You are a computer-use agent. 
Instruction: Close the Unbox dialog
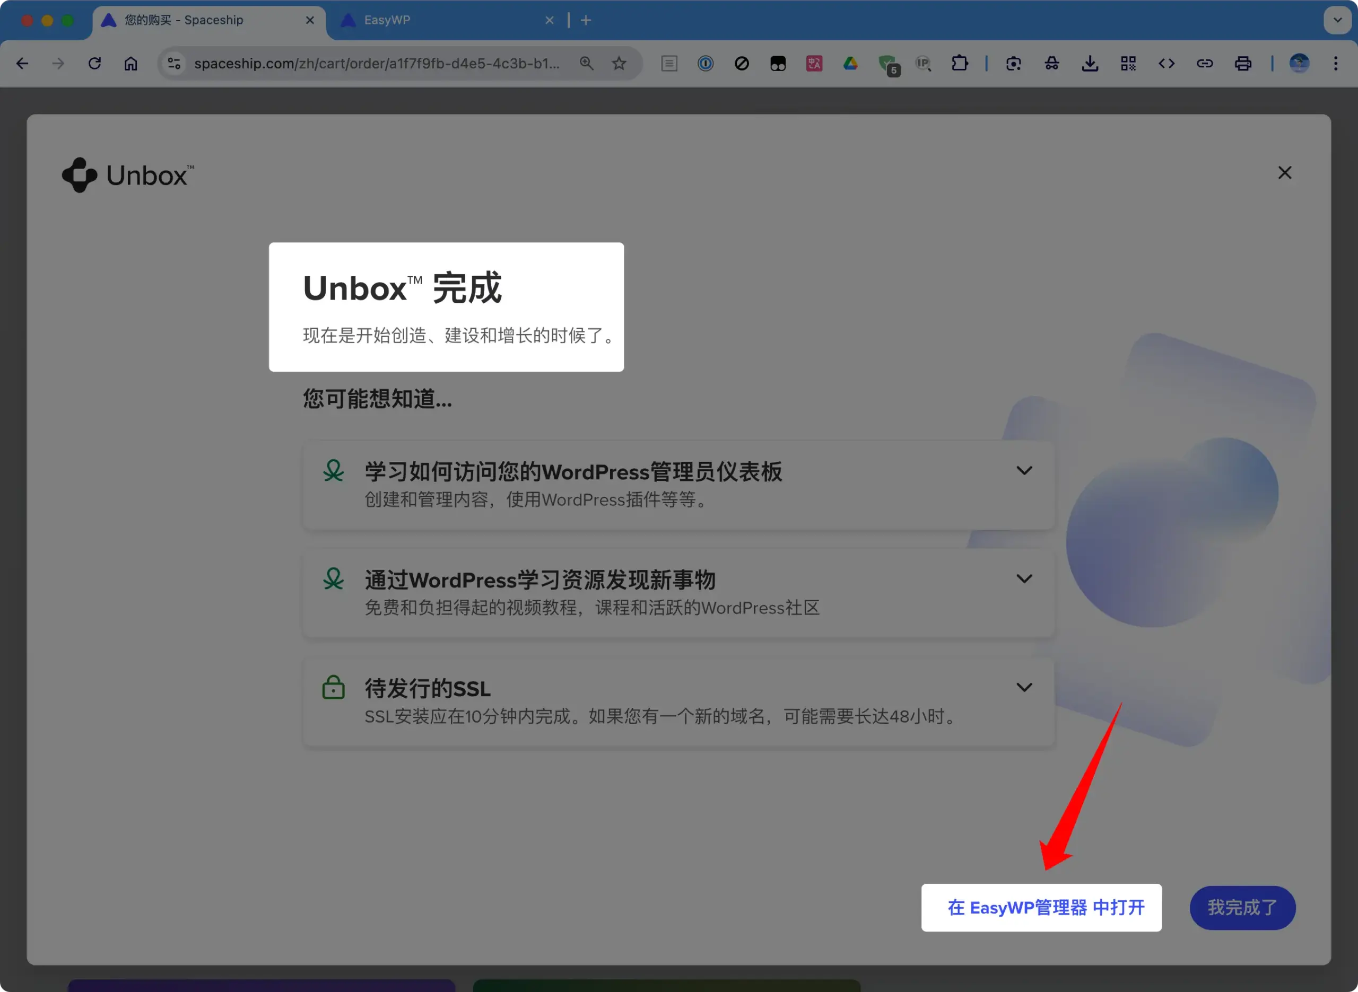click(1285, 173)
